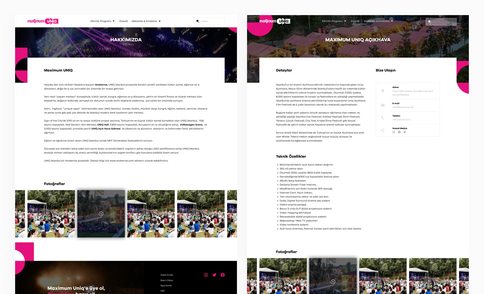Screen dimensions: 484x294
Task: Click the pink Instagram icon in the footer
Action: pos(206,275)
